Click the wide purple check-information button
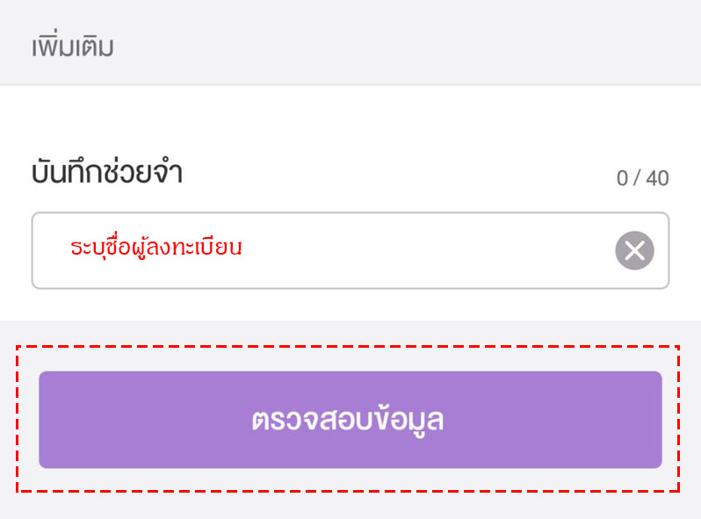 pos(350,420)
